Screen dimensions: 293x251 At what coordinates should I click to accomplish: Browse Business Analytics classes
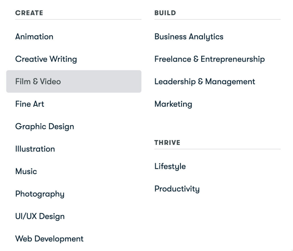pyautogui.click(x=189, y=37)
